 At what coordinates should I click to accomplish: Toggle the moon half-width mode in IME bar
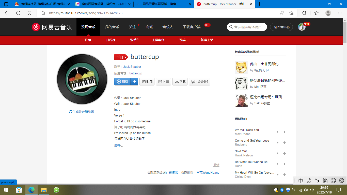coord(309,181)
